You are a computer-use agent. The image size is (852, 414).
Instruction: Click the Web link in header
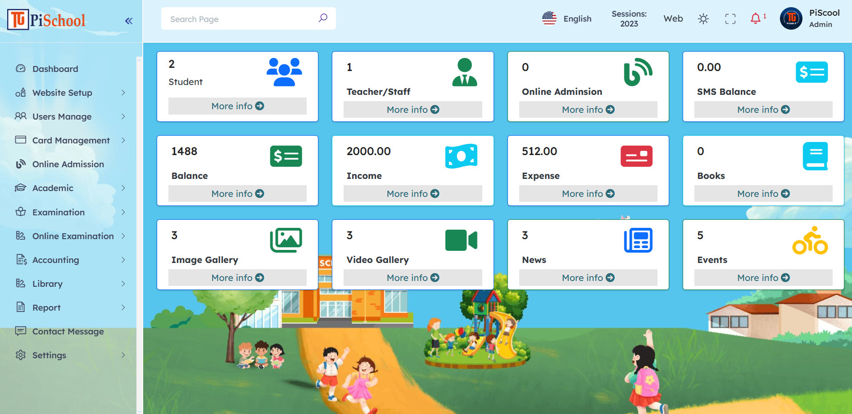pyautogui.click(x=673, y=18)
